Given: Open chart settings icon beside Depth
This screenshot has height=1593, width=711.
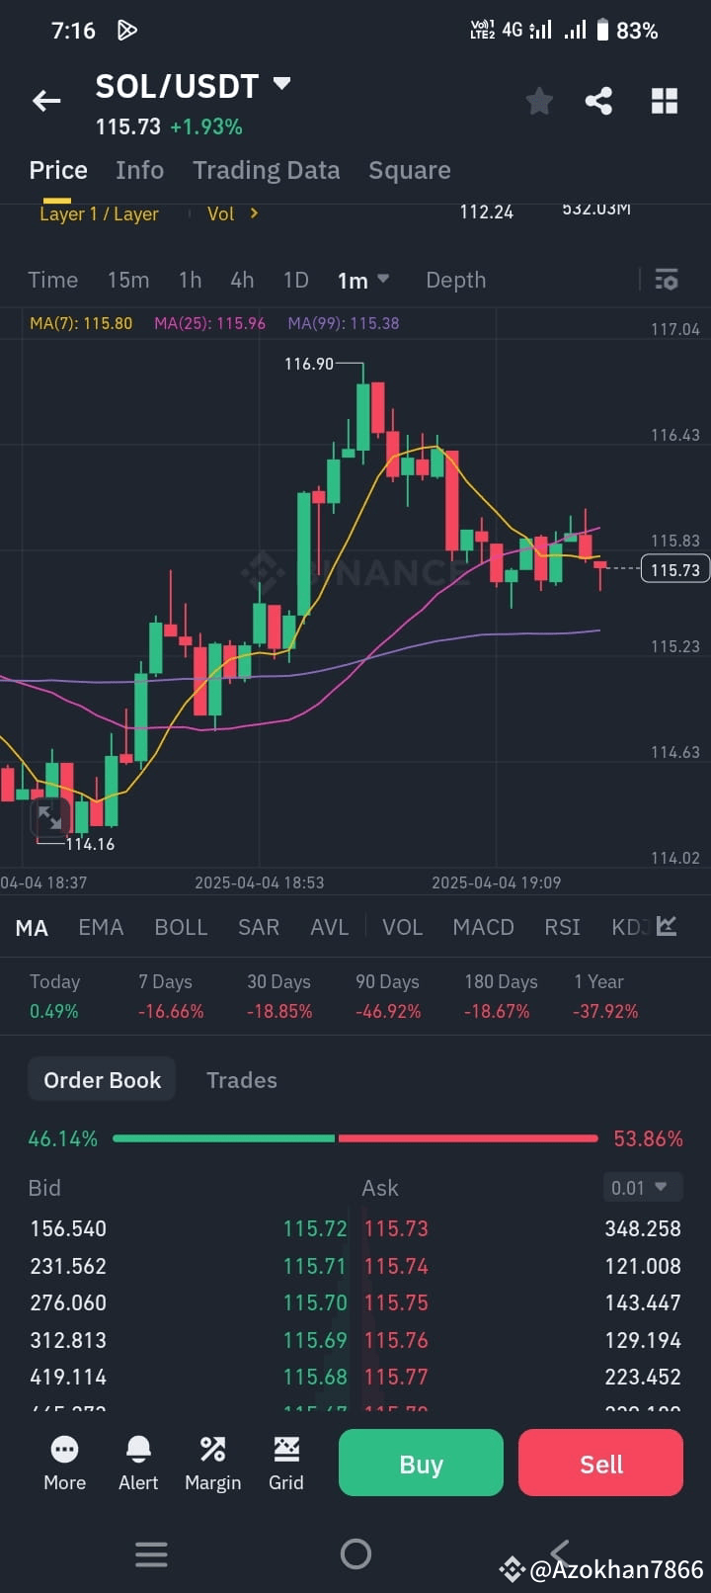Looking at the screenshot, I should click(x=667, y=280).
